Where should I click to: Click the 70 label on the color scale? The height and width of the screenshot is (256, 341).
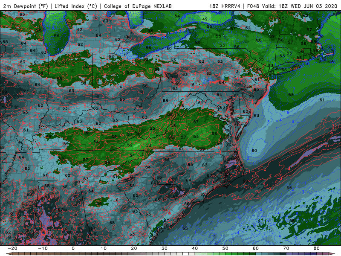(x=286, y=248)
